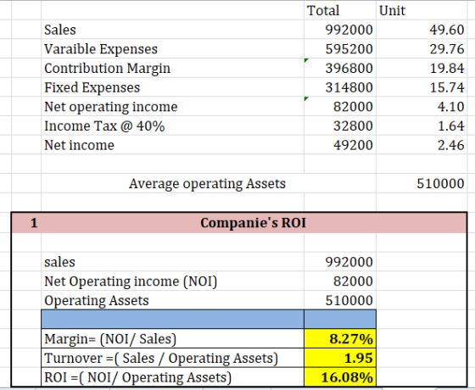475x390 pixels.
Task: Click the 'Average operating Assets' label
Action: click(207, 183)
